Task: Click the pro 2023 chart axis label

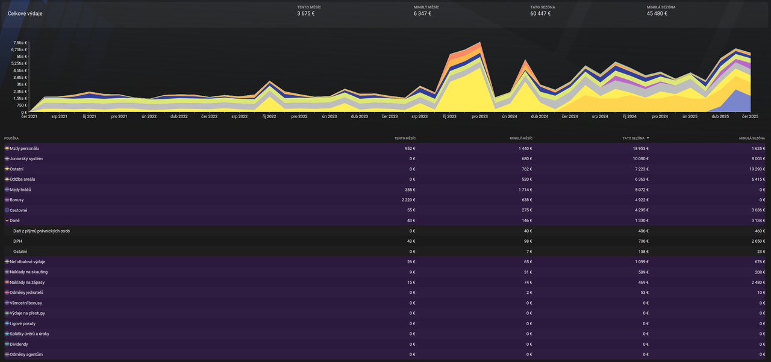Action: [479, 116]
